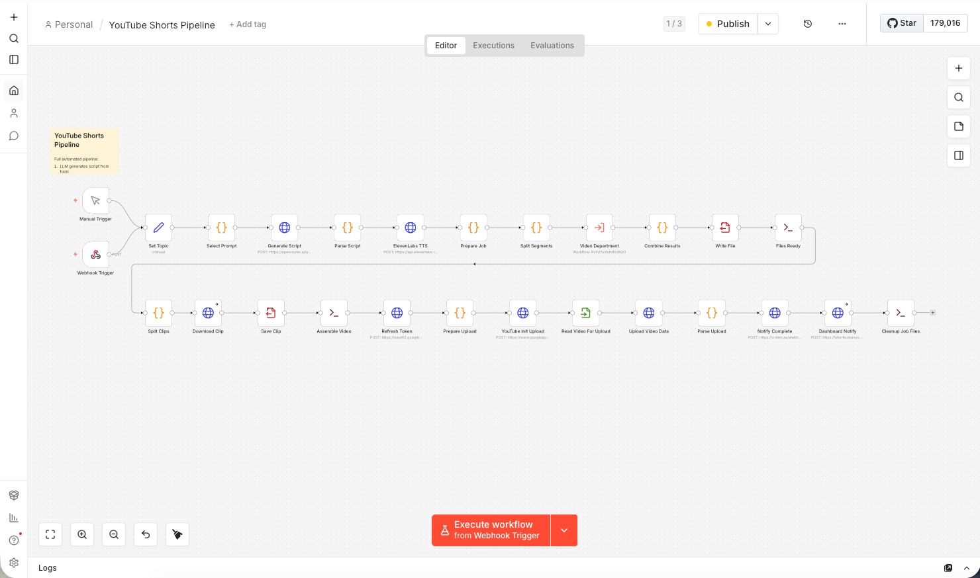Undo last action with the undo arrow

[x=146, y=534]
